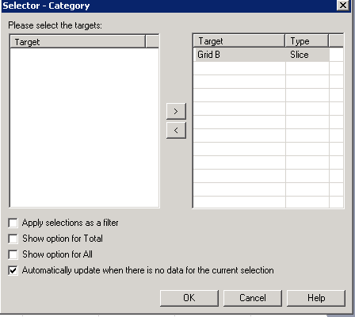Viewport: 355px width, 317px height.
Task: Open Help for the selector dialog
Action: [316, 298]
